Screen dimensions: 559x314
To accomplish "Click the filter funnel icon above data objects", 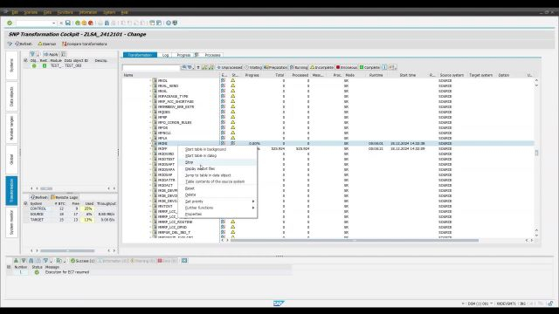I will pos(32,54).
